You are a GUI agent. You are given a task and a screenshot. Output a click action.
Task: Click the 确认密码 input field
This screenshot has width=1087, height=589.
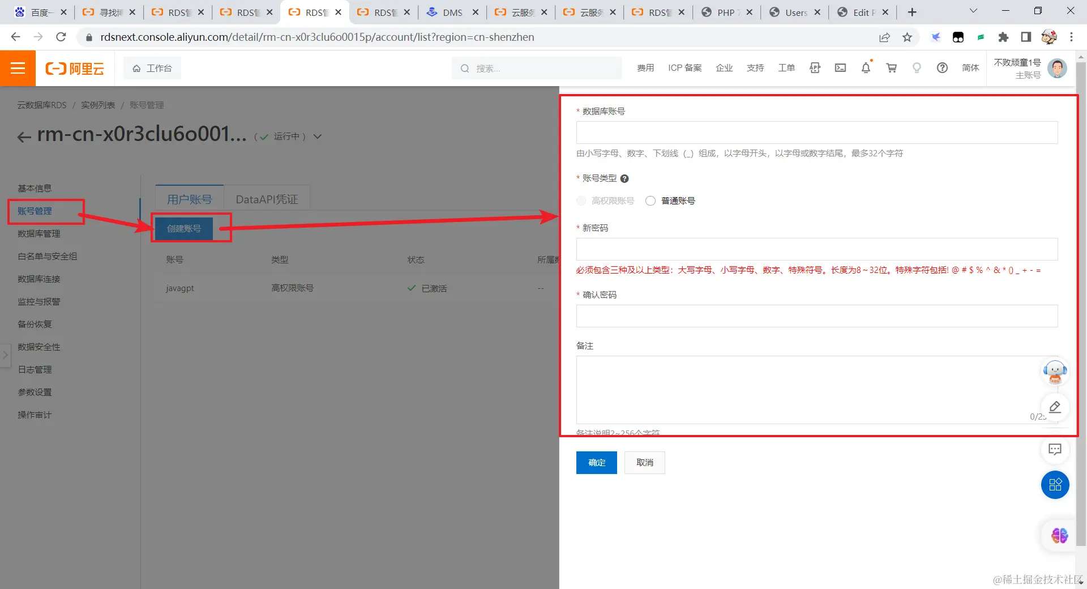tap(817, 316)
